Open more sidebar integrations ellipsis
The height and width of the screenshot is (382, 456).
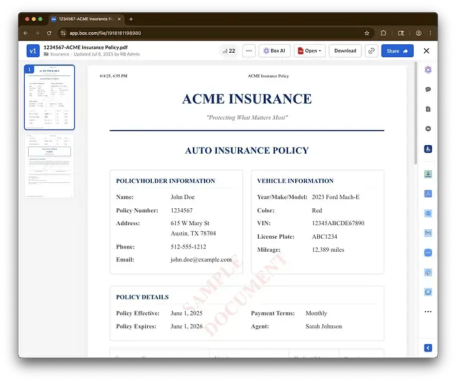[428, 312]
